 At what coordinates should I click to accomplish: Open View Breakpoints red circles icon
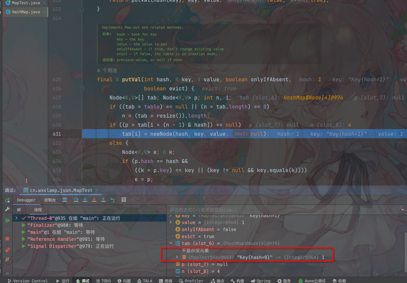pyautogui.click(x=7, y=250)
